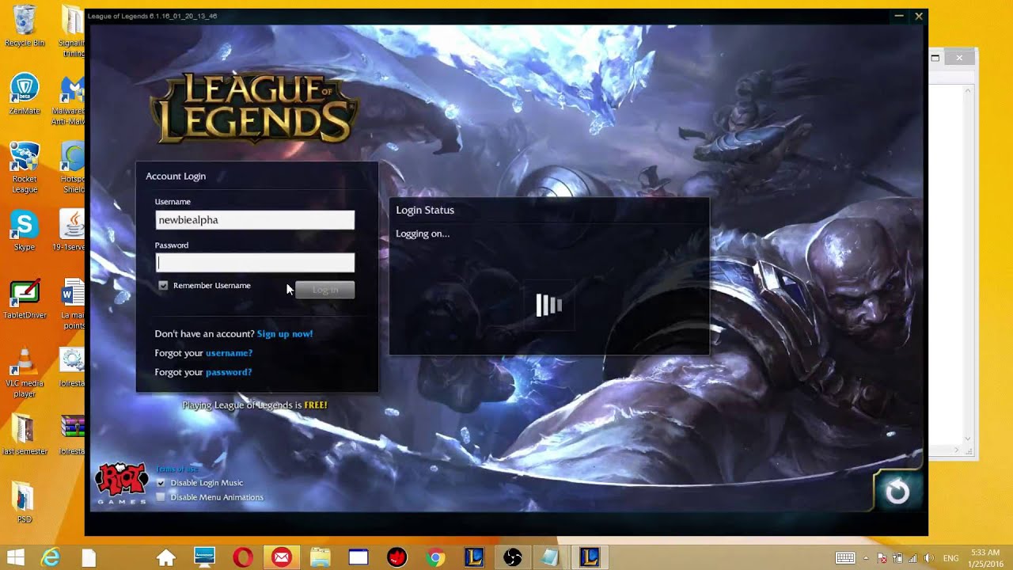Viewport: 1013px width, 570px height.
Task: Open Google Chrome from the taskbar
Action: (x=434, y=557)
